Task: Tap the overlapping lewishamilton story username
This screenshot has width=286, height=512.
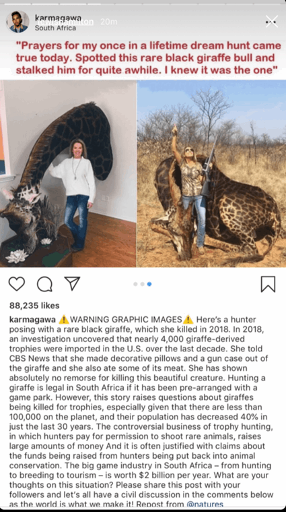Action: [x=66, y=22]
